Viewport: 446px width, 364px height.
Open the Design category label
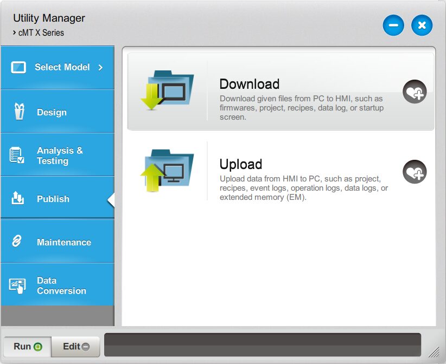(52, 113)
